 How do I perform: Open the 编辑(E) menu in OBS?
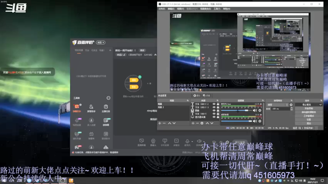171,9
